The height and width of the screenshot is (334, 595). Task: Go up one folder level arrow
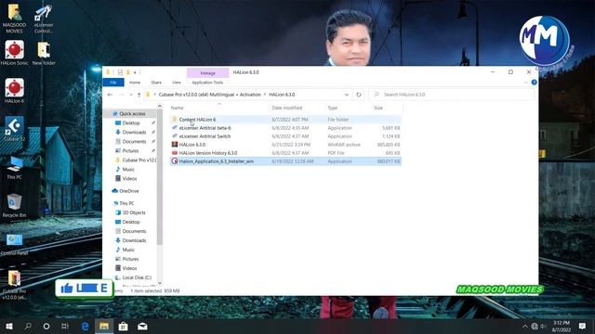pos(139,95)
